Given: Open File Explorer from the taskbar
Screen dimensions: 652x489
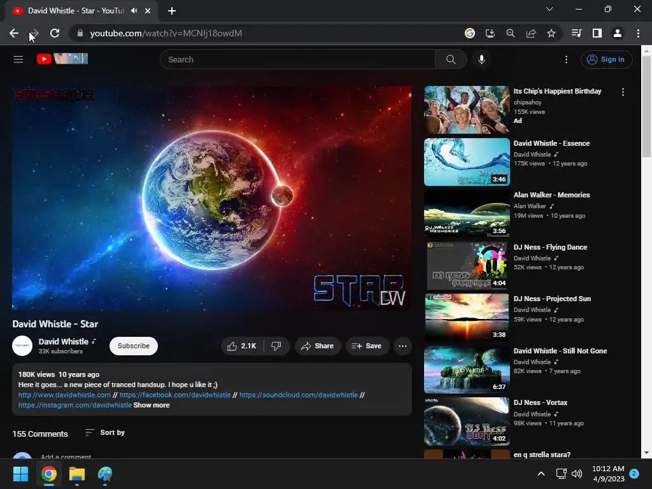Looking at the screenshot, I should pyautogui.click(x=77, y=474).
